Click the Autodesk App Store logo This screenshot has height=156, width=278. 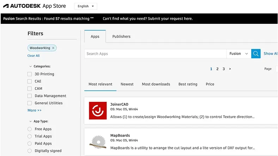[35, 6]
